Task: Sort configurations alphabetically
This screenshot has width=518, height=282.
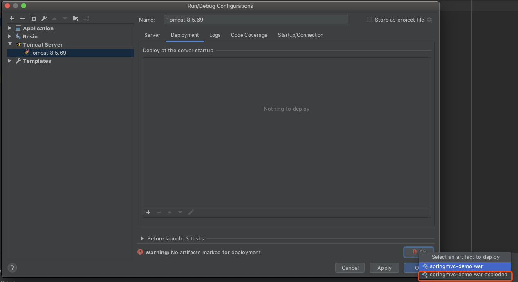Action: (x=86, y=18)
